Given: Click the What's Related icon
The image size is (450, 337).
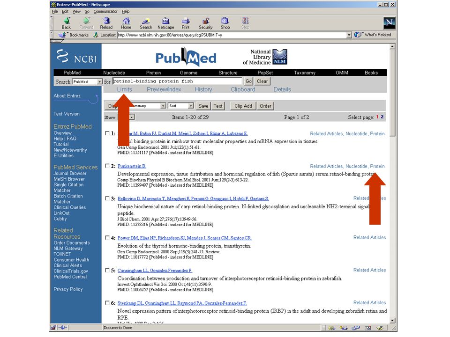Looking at the screenshot, I should [358, 35].
